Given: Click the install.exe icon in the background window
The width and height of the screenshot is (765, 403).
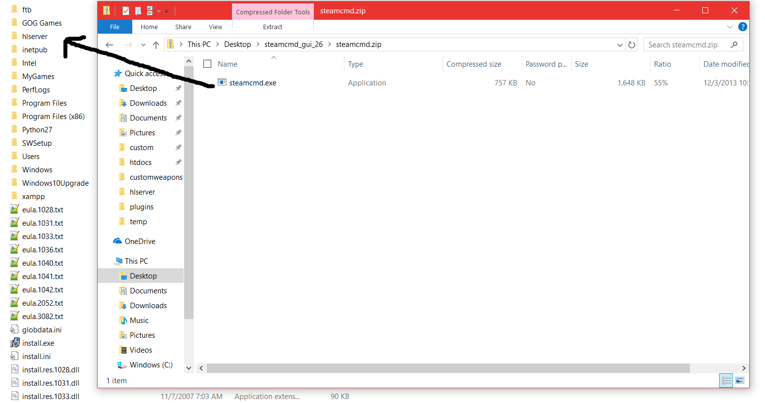Looking at the screenshot, I should point(15,343).
